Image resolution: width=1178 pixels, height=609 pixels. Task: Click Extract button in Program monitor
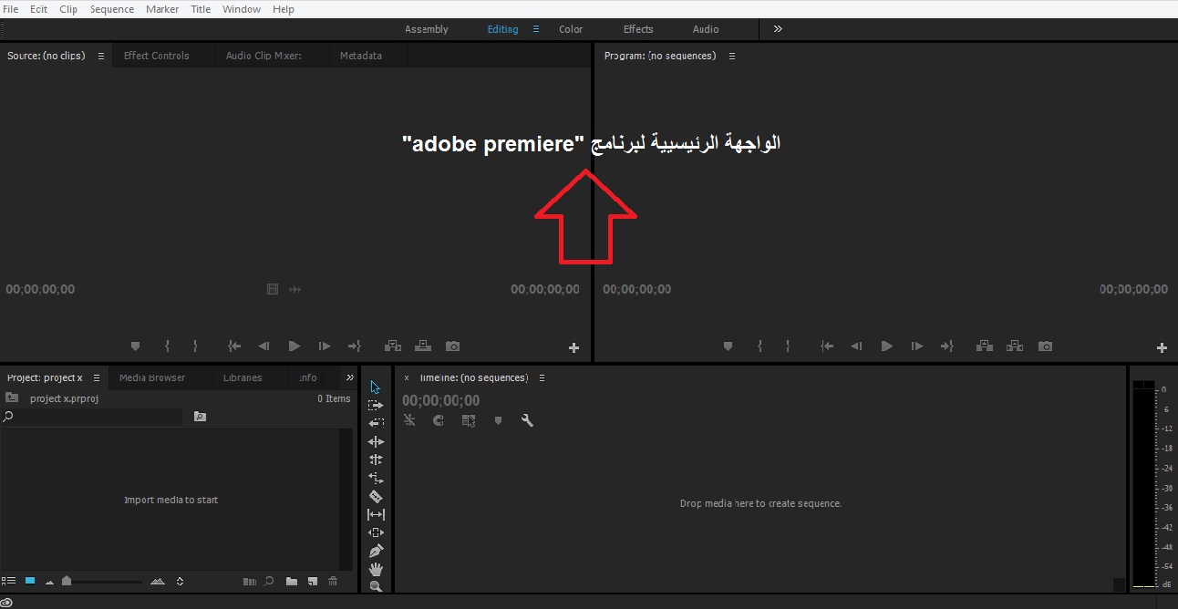[x=1015, y=346]
